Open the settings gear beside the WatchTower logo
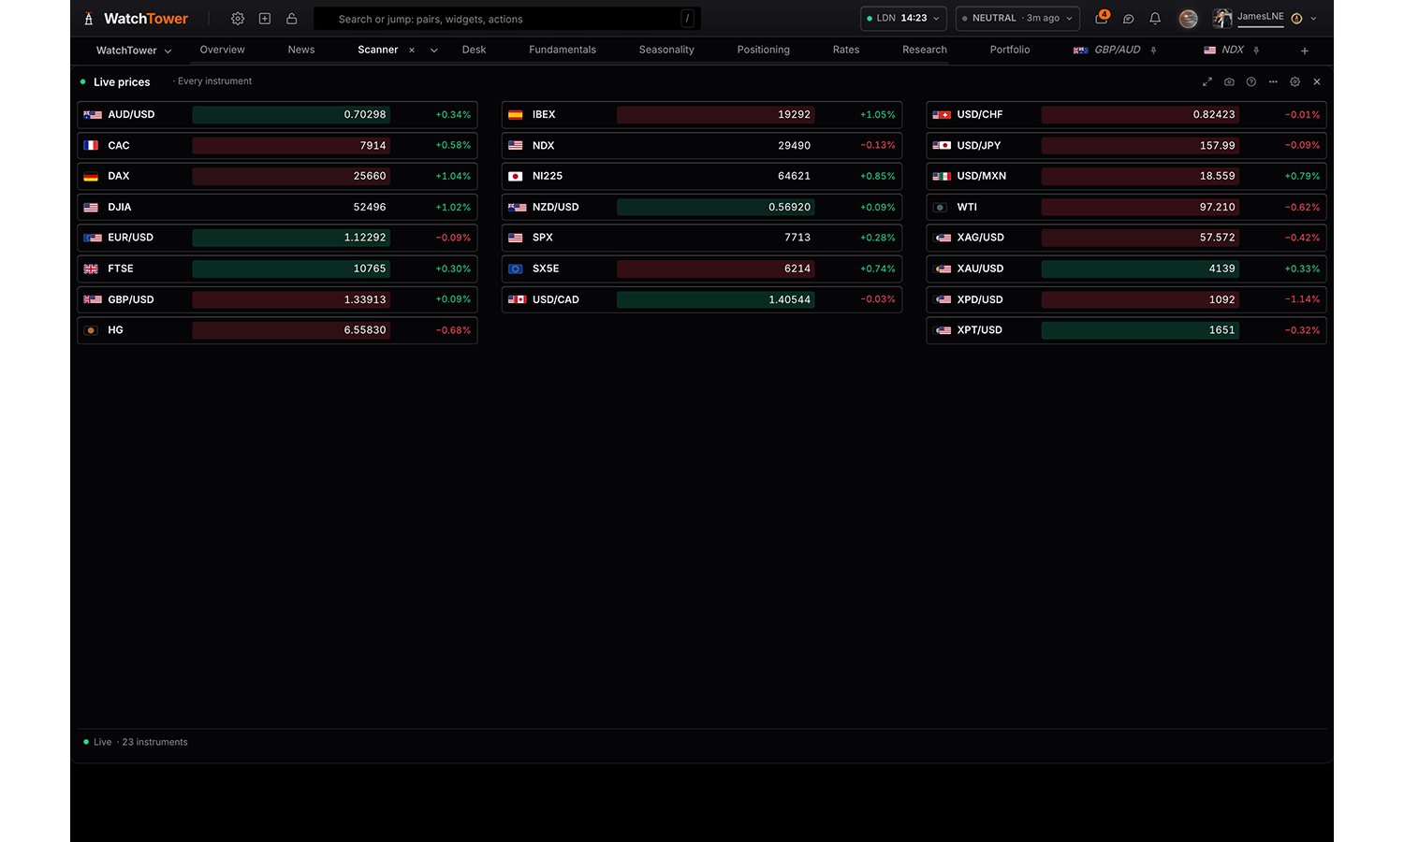This screenshot has height=842, width=1404. [238, 19]
